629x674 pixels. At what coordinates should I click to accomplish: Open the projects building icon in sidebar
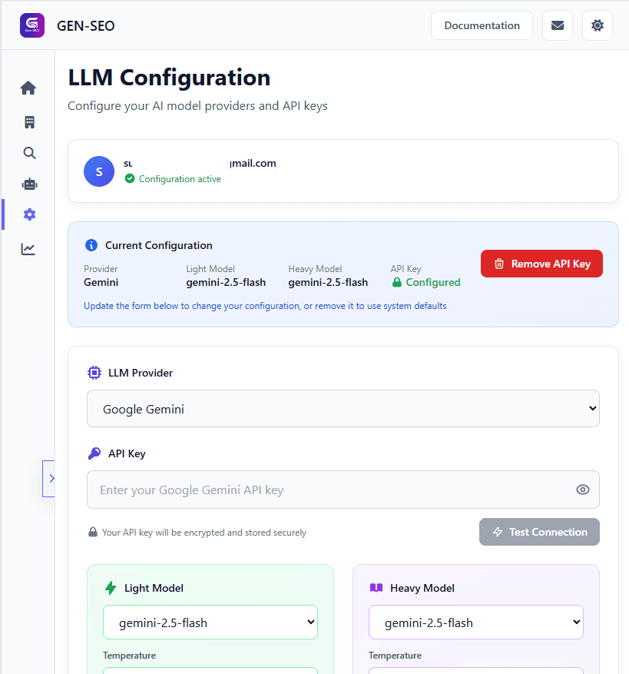point(28,121)
